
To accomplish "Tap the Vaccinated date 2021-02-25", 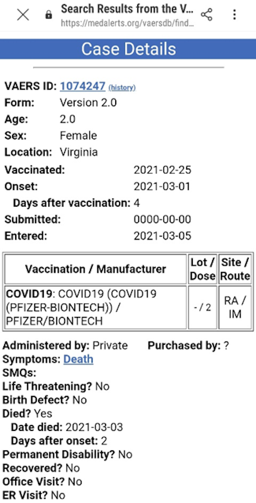I will tap(162, 170).
